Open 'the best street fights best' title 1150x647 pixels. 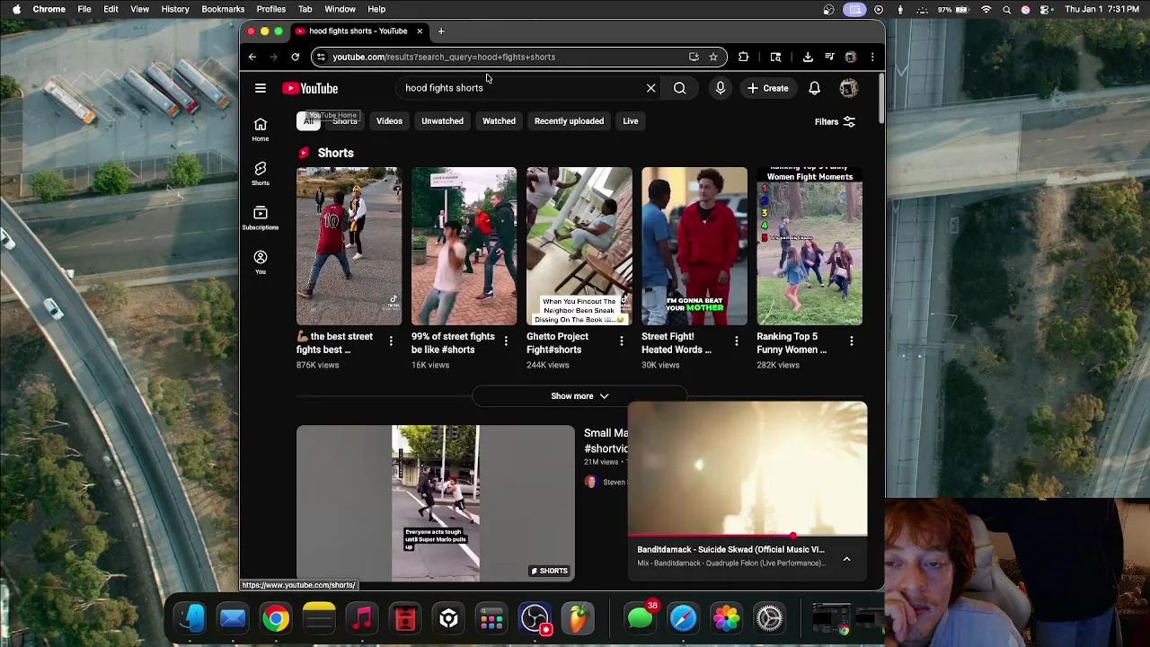pos(334,343)
